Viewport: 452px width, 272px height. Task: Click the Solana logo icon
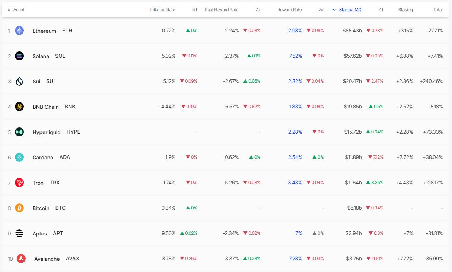pos(19,56)
